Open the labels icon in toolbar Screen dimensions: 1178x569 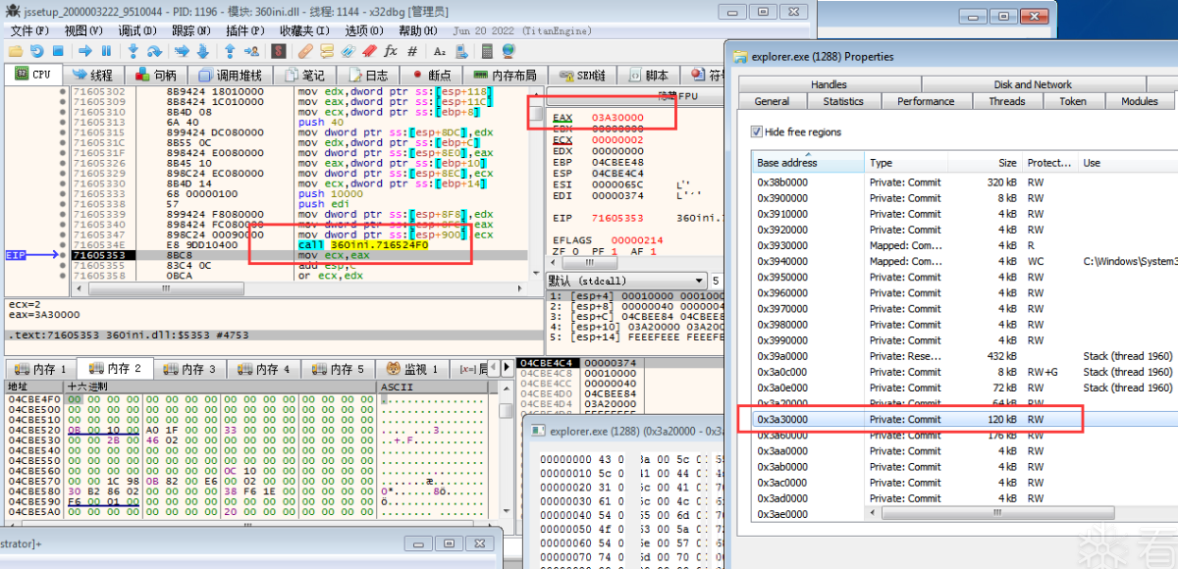point(348,51)
